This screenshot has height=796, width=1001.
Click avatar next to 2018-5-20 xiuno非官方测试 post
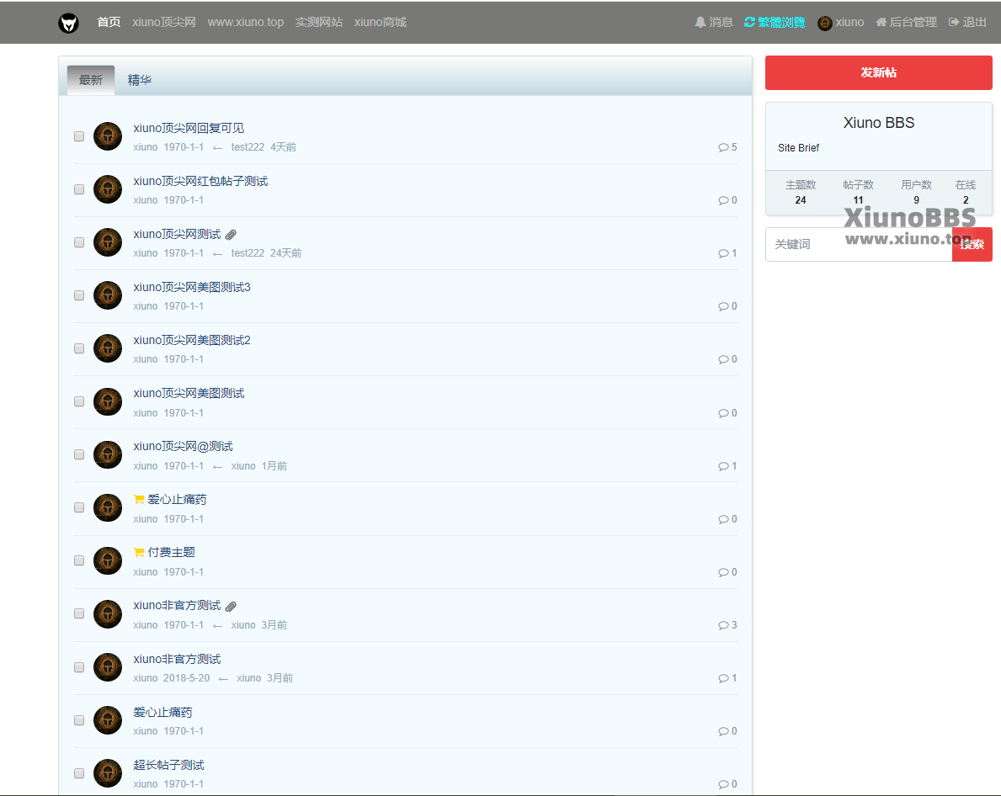point(108,667)
